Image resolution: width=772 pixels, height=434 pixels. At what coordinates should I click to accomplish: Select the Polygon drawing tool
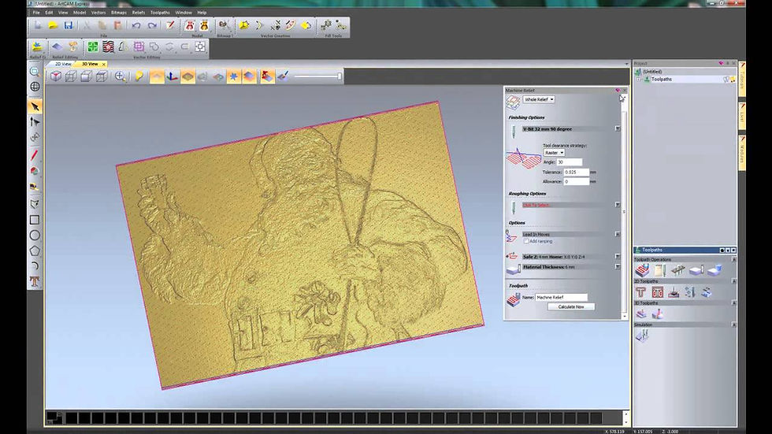point(35,250)
